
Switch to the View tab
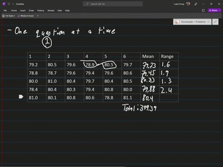pos(59,11)
